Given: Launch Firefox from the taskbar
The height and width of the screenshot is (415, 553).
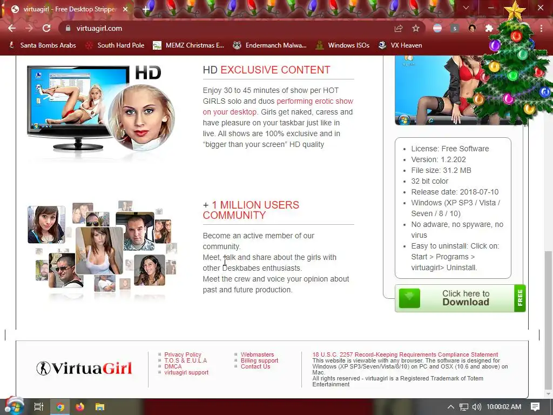Looking at the screenshot, I should click(80, 407).
